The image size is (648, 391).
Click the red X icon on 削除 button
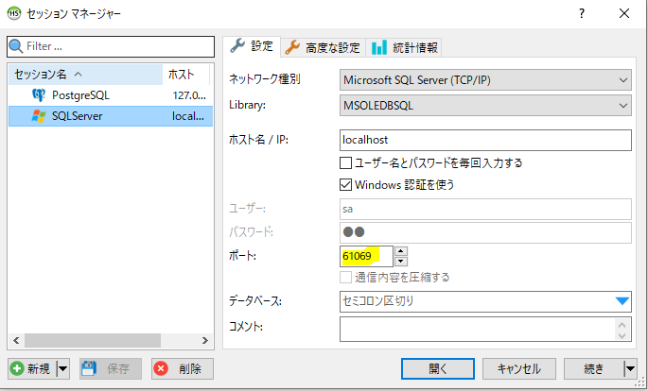(161, 368)
